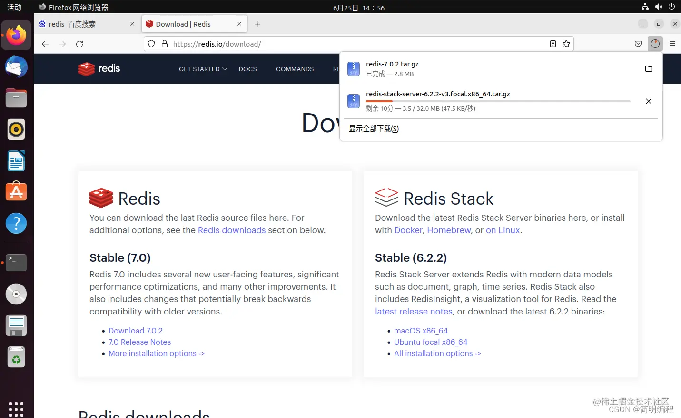Image resolution: width=681 pixels, height=418 pixels.
Task: Click 显示全部下载 to show all downloads
Action: point(374,129)
